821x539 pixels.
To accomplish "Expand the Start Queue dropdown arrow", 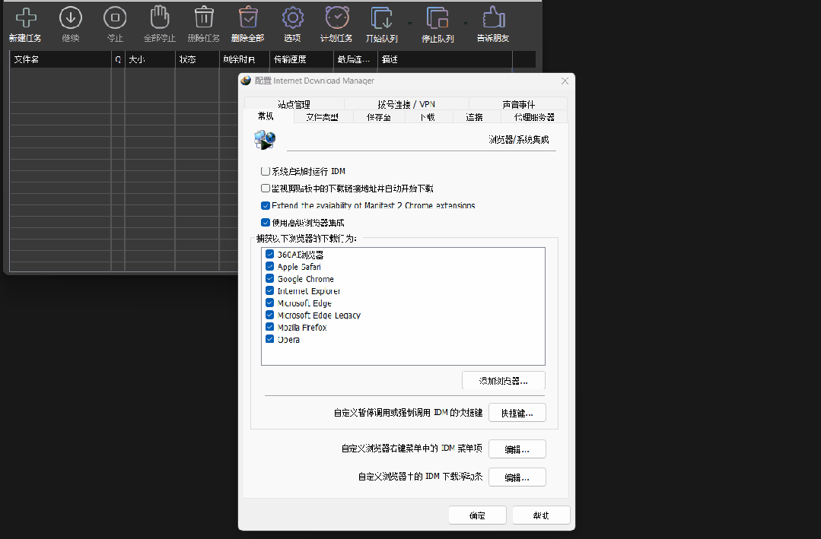I will pos(409,21).
